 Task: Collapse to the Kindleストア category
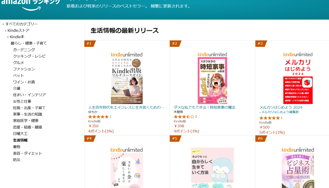tap(18, 30)
